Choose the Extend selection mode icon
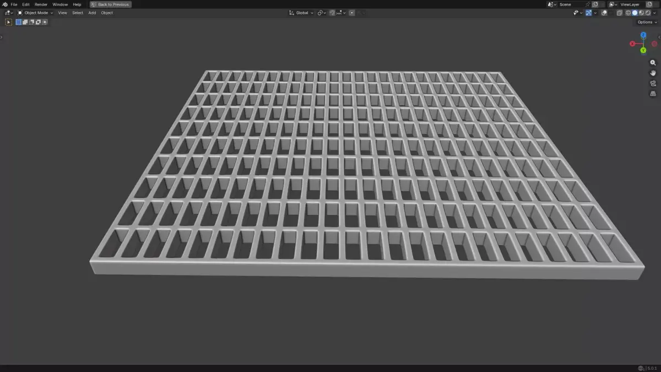This screenshot has width=661, height=372. point(25,22)
